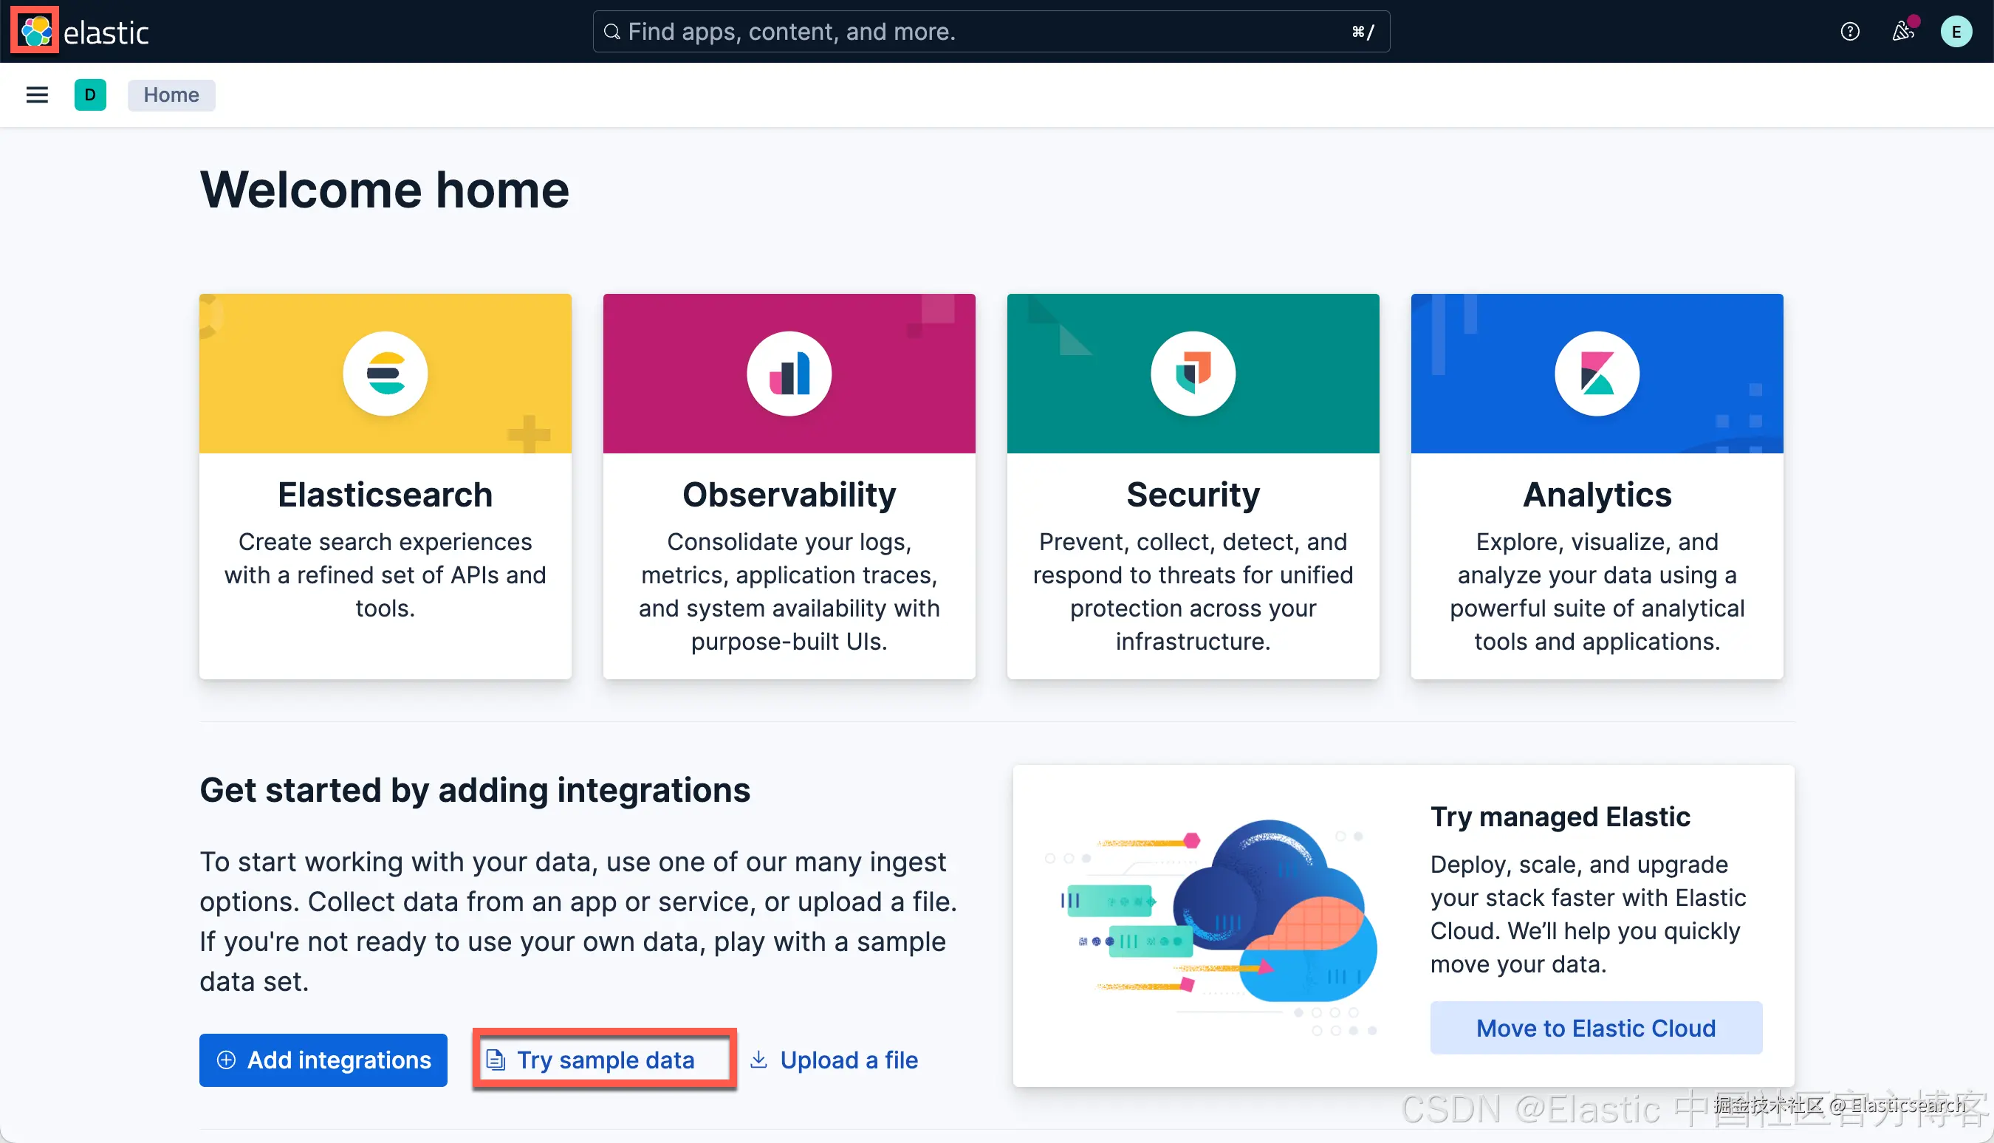The image size is (1994, 1143).
Task: Click the Elasticsearch logo icon on card
Action: (386, 374)
